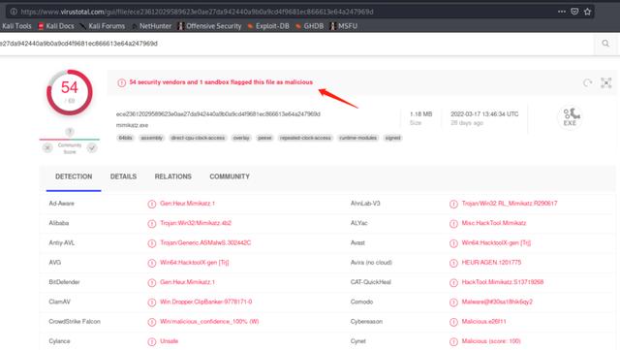This screenshot has height=350, width=620.
Task: Click the reanalyze file refresh icon
Action: tap(588, 82)
